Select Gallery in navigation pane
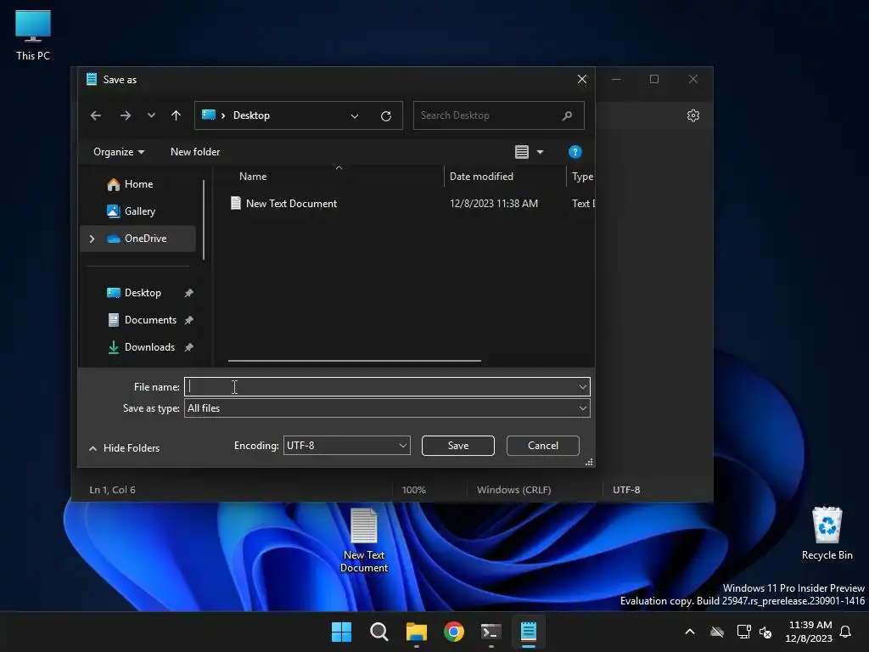Viewport: 869px width, 652px height. coord(138,211)
